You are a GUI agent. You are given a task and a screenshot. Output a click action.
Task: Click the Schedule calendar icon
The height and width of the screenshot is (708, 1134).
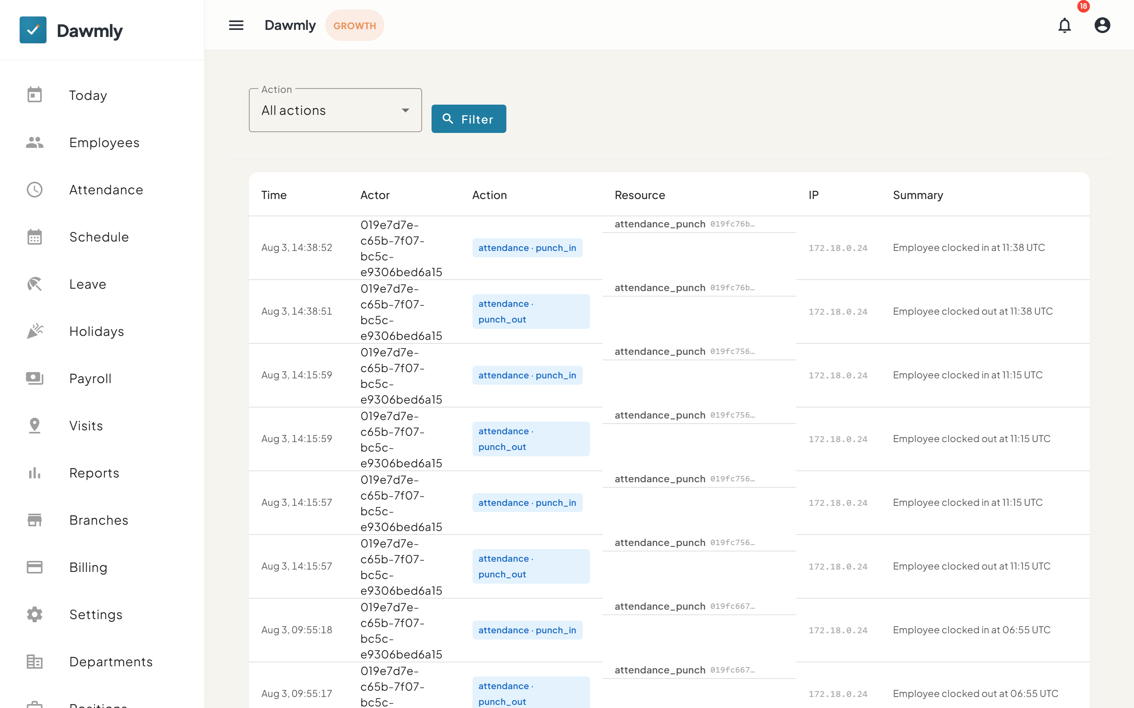[35, 237]
